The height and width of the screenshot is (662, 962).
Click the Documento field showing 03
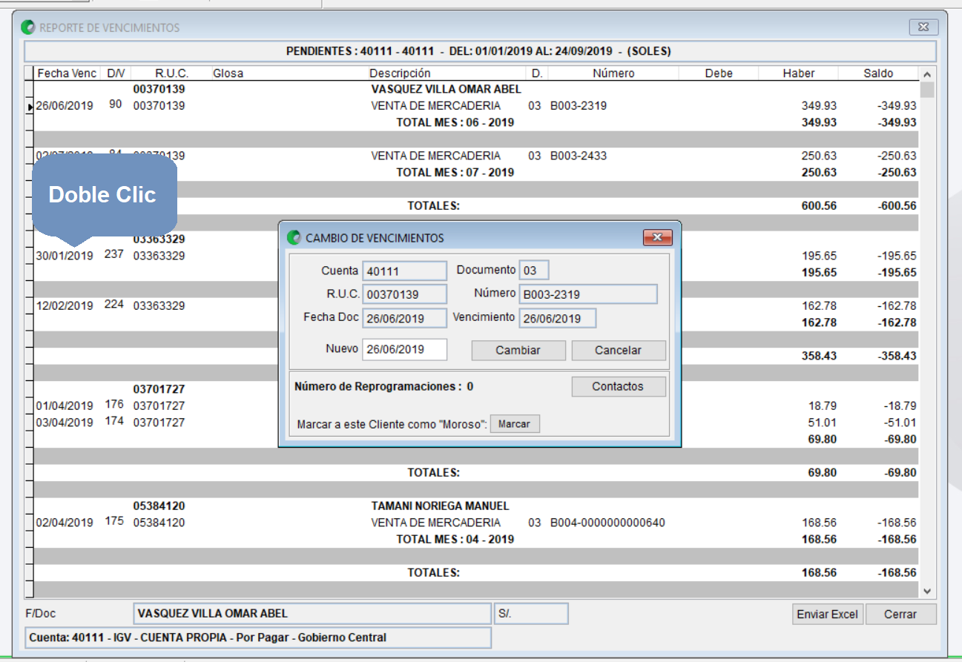point(534,271)
